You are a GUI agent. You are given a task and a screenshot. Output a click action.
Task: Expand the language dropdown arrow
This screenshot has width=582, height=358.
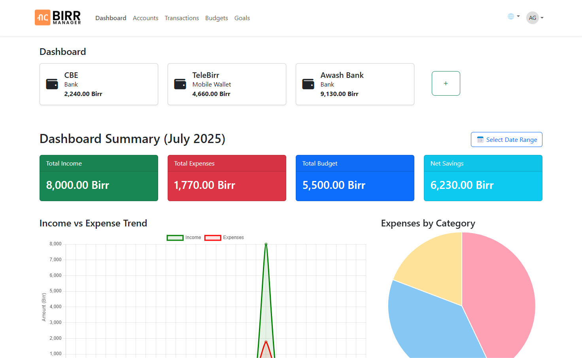click(518, 17)
